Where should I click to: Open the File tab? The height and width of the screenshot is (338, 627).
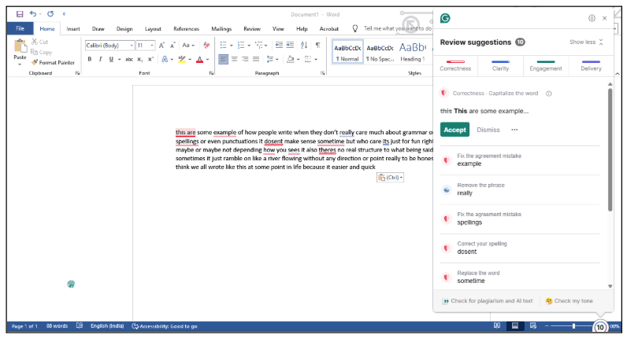[20, 29]
